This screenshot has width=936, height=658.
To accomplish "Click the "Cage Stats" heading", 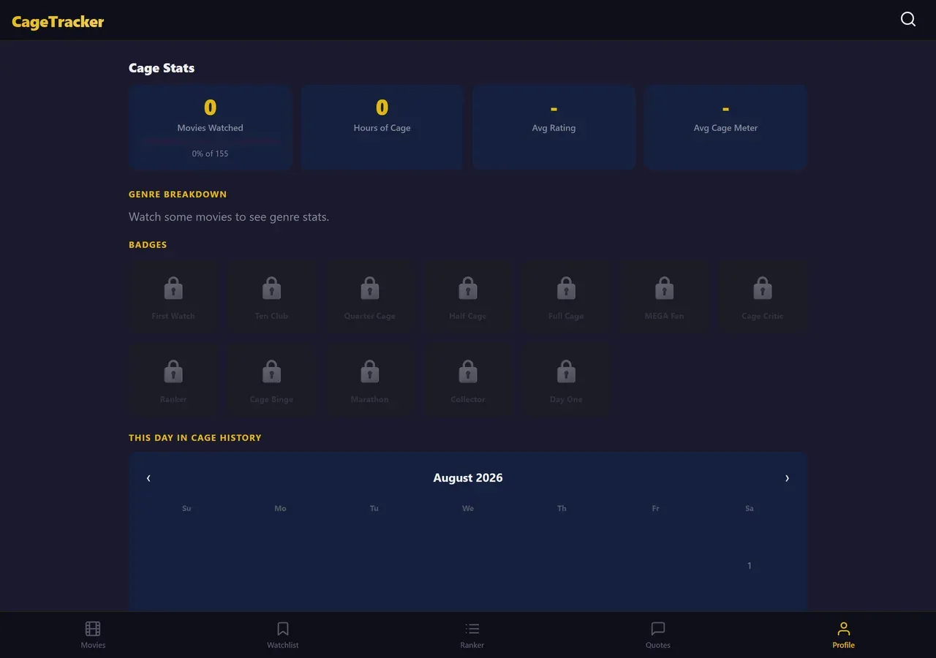I will (162, 68).
